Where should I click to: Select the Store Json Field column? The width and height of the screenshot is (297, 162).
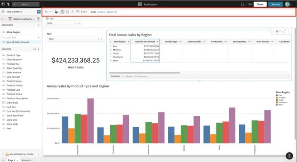click(15, 115)
